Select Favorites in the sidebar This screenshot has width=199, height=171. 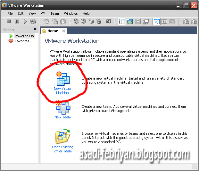click(22, 41)
